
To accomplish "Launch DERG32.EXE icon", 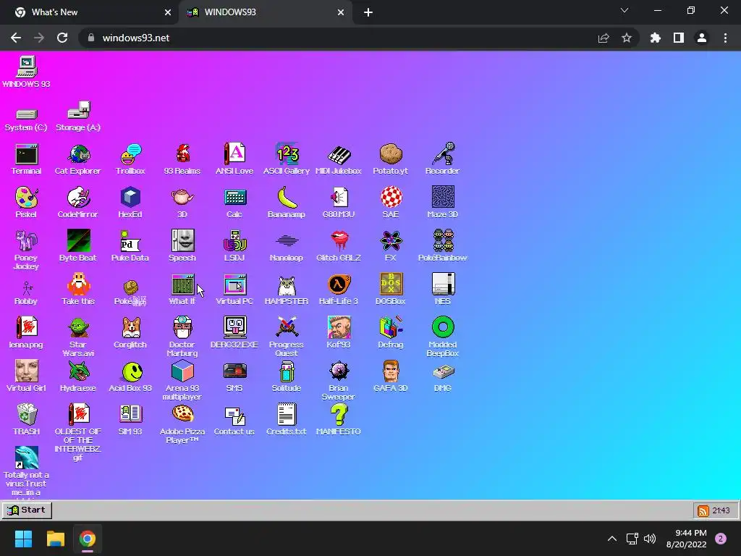I will click(234, 328).
